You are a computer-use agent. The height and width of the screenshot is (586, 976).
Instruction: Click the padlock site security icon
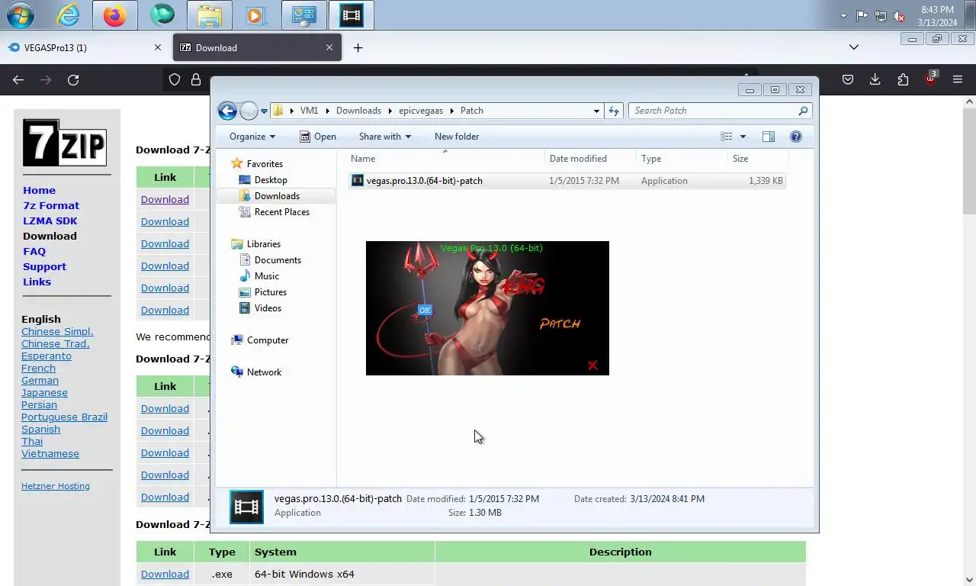[x=196, y=79]
